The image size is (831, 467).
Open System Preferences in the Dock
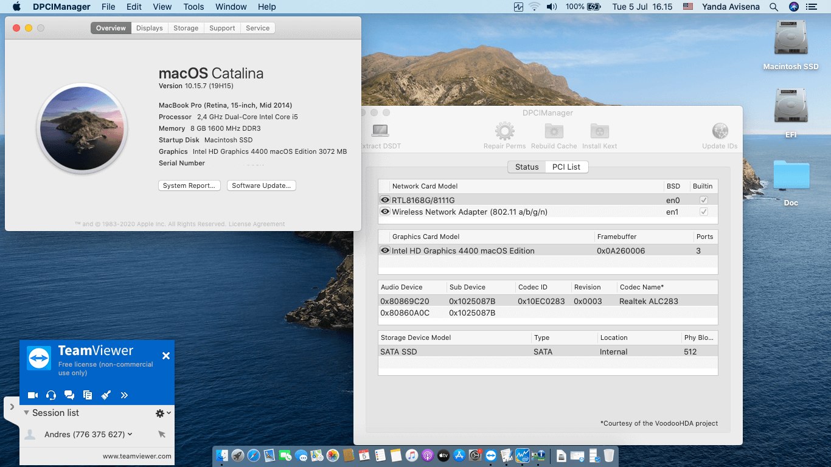click(x=476, y=455)
